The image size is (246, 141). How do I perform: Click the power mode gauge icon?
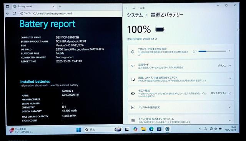[133, 66]
